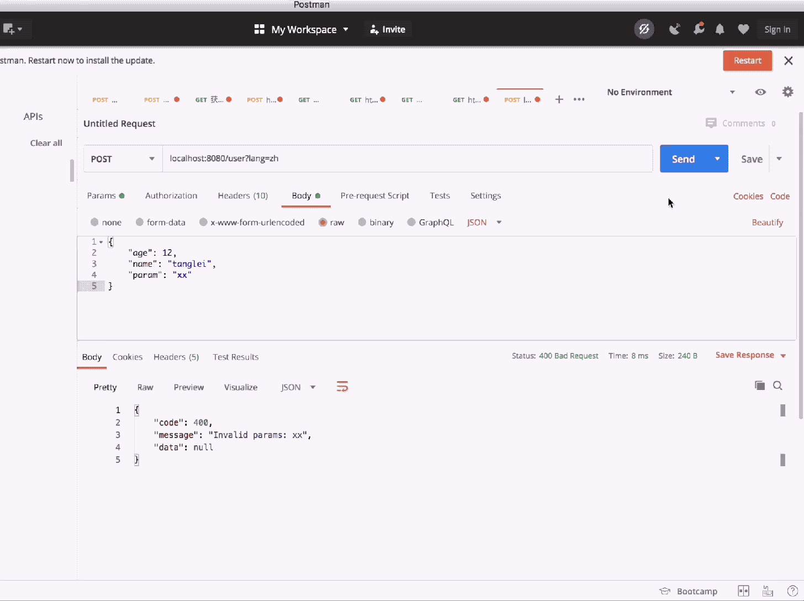Screen dimensions: 804x601
Task: Open the wrench settings icon in header
Action: coord(699,29)
